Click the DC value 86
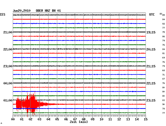 click(x=163, y=36)
